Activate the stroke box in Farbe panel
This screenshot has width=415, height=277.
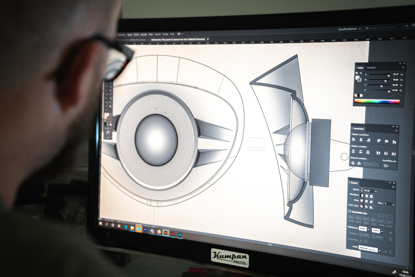359,80
